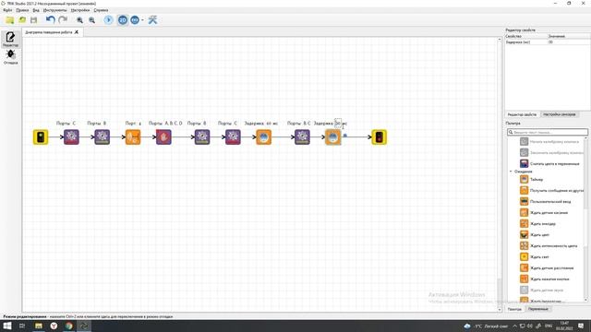Click status bar text to switch to debug mode
Image resolution: width=591 pixels, height=332 pixels.
point(88,316)
